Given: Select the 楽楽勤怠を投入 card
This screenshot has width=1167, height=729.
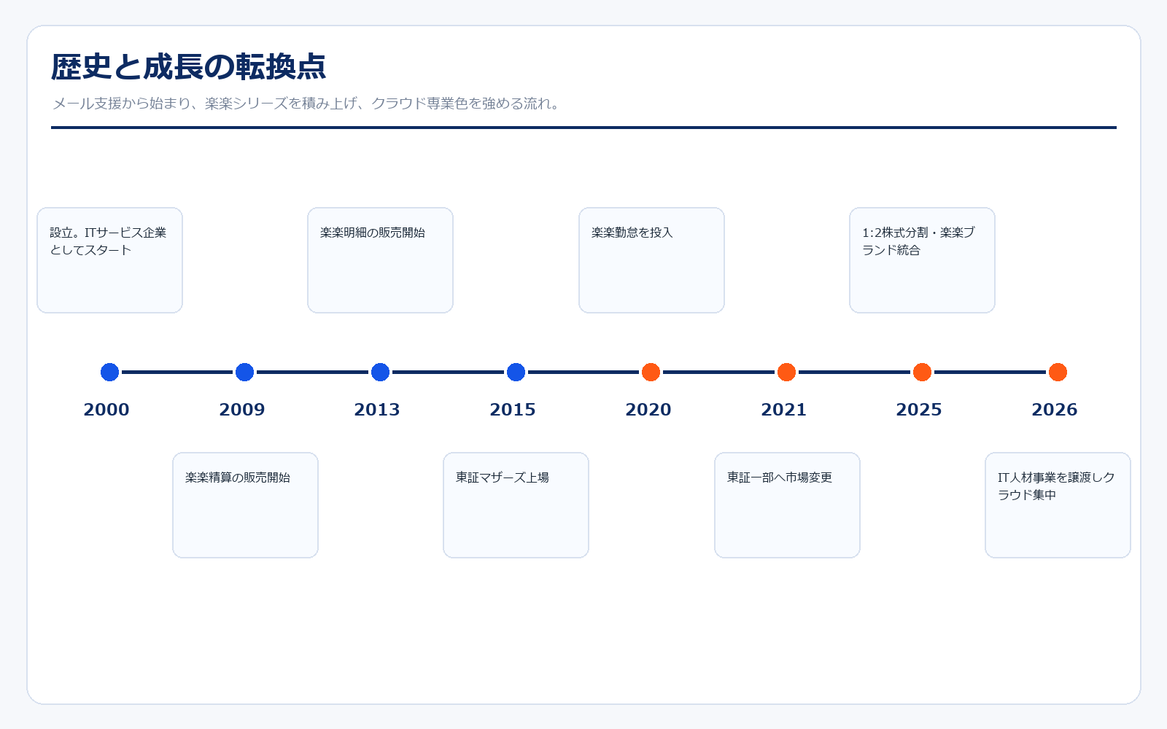Looking at the screenshot, I should point(651,260).
